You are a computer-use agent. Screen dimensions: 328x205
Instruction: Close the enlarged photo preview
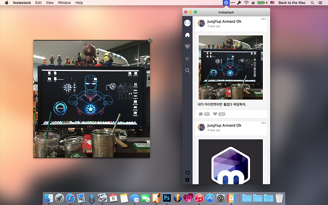150,40
